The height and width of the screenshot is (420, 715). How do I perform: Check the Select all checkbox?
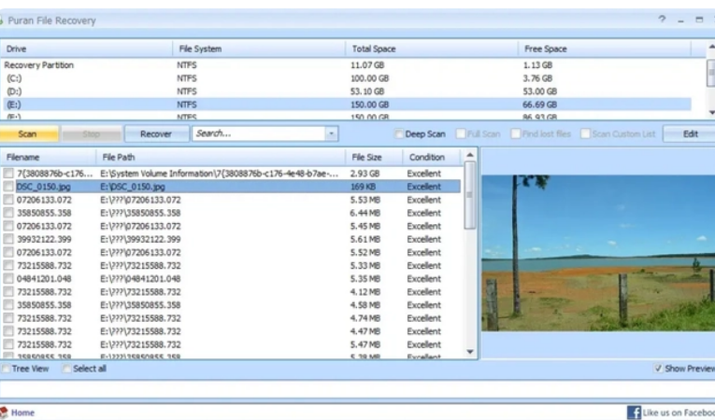tap(66, 369)
